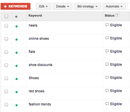Click the status bubble icon beside flats
The width and height of the screenshot is (130, 112).
coord(107,51)
